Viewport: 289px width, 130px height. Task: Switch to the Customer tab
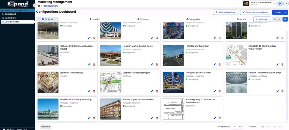(x=143, y=19)
